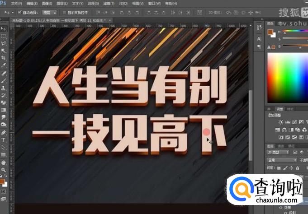Open the 图层(L) menu

[x=62, y=4]
